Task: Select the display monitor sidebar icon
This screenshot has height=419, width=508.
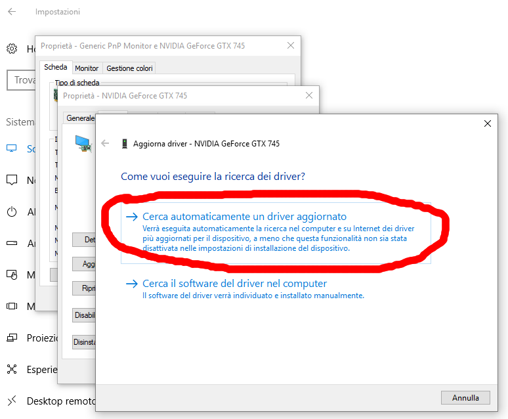Action: click(x=12, y=148)
